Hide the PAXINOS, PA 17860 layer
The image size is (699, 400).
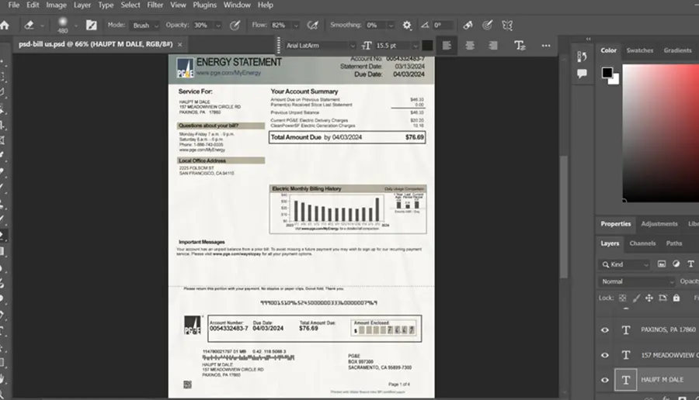[x=605, y=329]
